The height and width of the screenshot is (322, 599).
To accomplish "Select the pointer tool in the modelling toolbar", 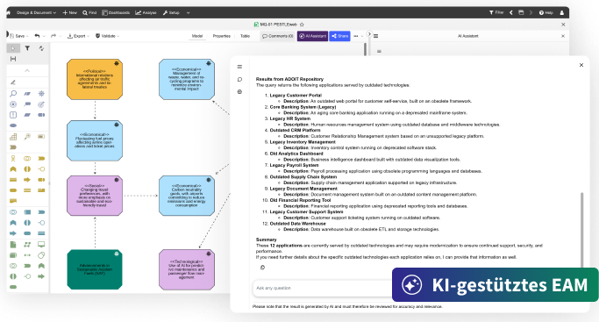I will click(13, 48).
